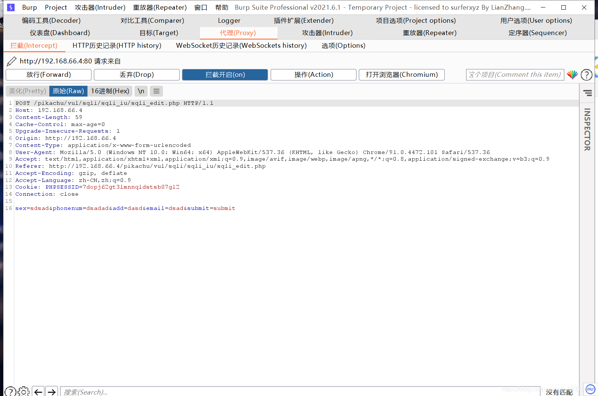Screen dimensions: 598x396
Task: Open the Action dropdown button
Action: click(314, 75)
